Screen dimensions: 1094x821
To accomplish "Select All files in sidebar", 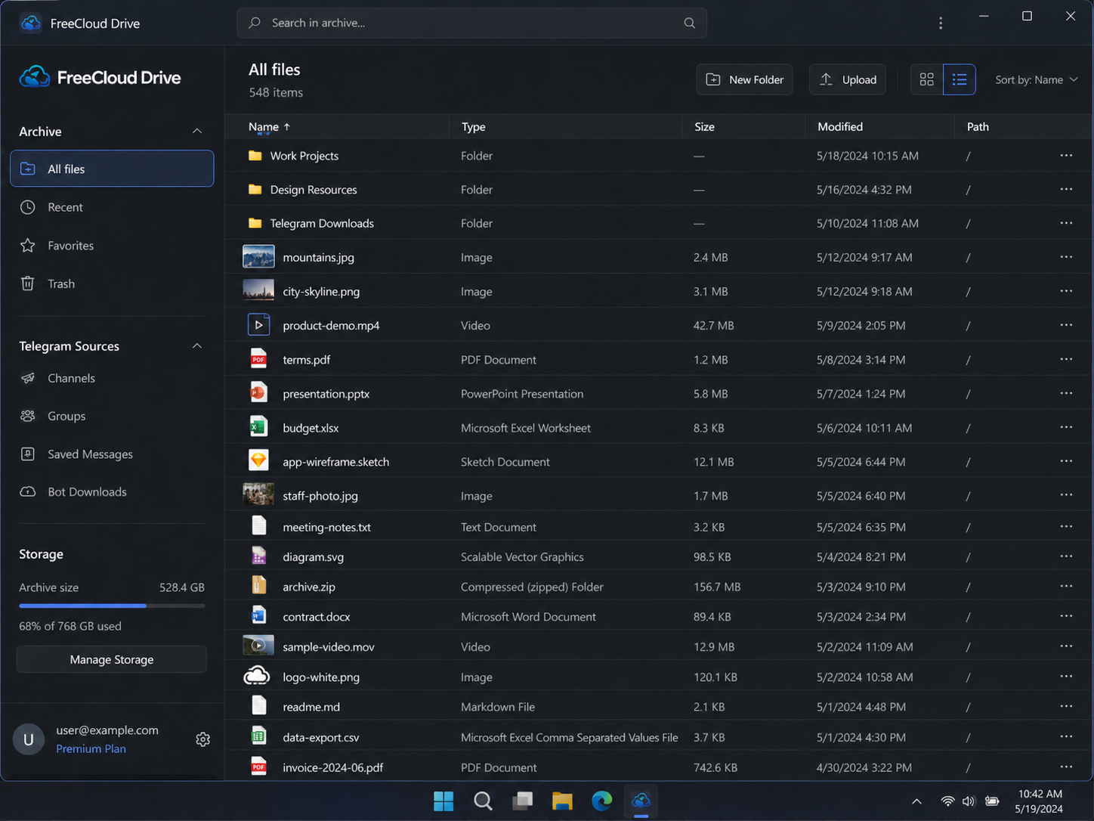I will click(x=112, y=169).
